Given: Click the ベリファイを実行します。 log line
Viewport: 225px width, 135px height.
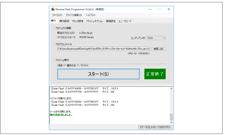Looking at the screenshot, I should click(61, 98).
